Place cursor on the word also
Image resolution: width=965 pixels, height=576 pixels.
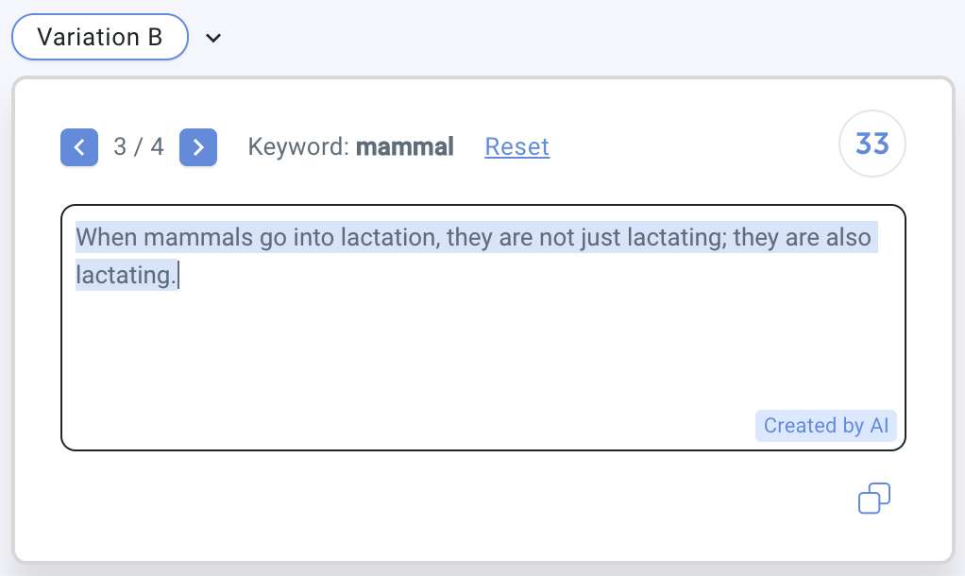tap(849, 238)
